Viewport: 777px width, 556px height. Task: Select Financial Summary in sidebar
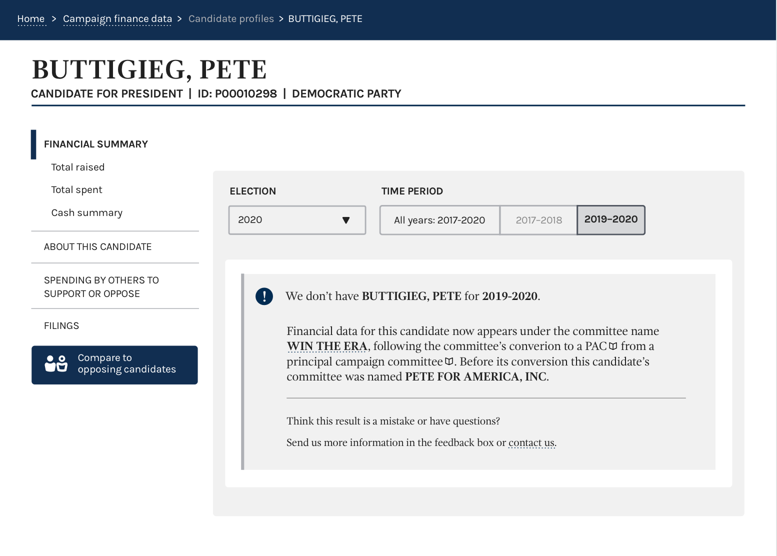point(96,144)
